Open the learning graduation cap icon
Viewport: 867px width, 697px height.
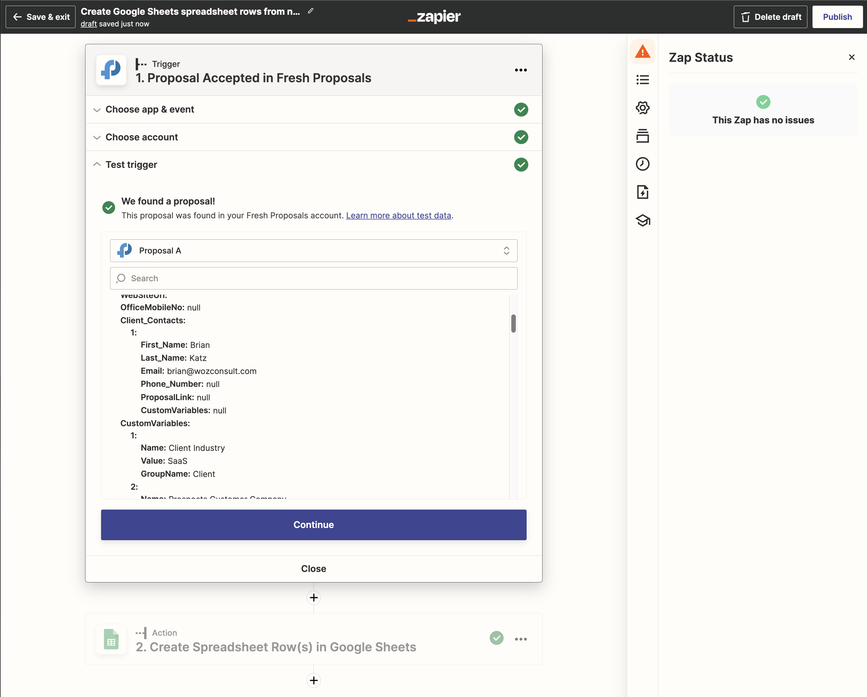tap(642, 220)
